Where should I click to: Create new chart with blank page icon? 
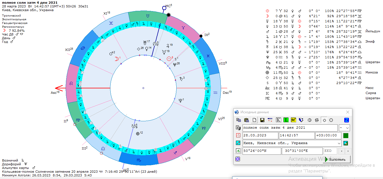(254, 120)
